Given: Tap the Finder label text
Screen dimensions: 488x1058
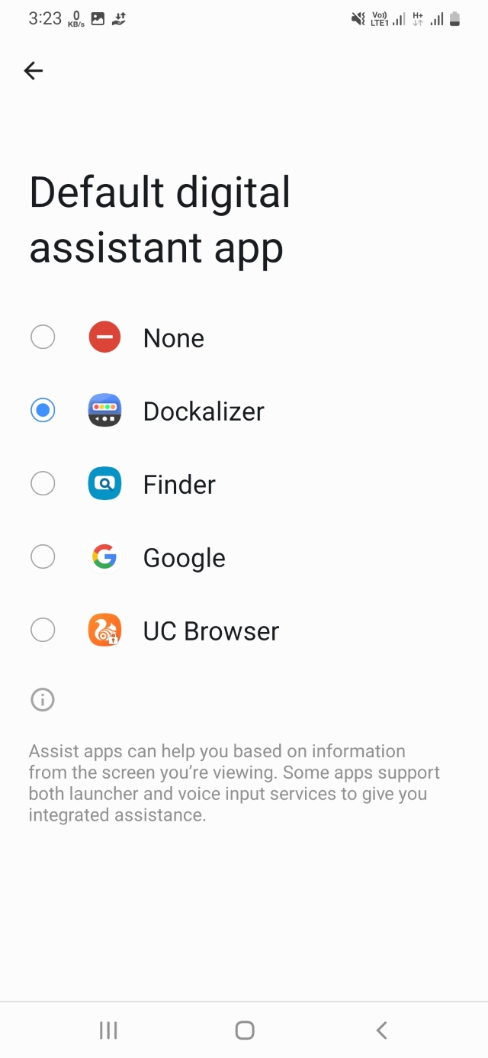Looking at the screenshot, I should coord(179,485).
